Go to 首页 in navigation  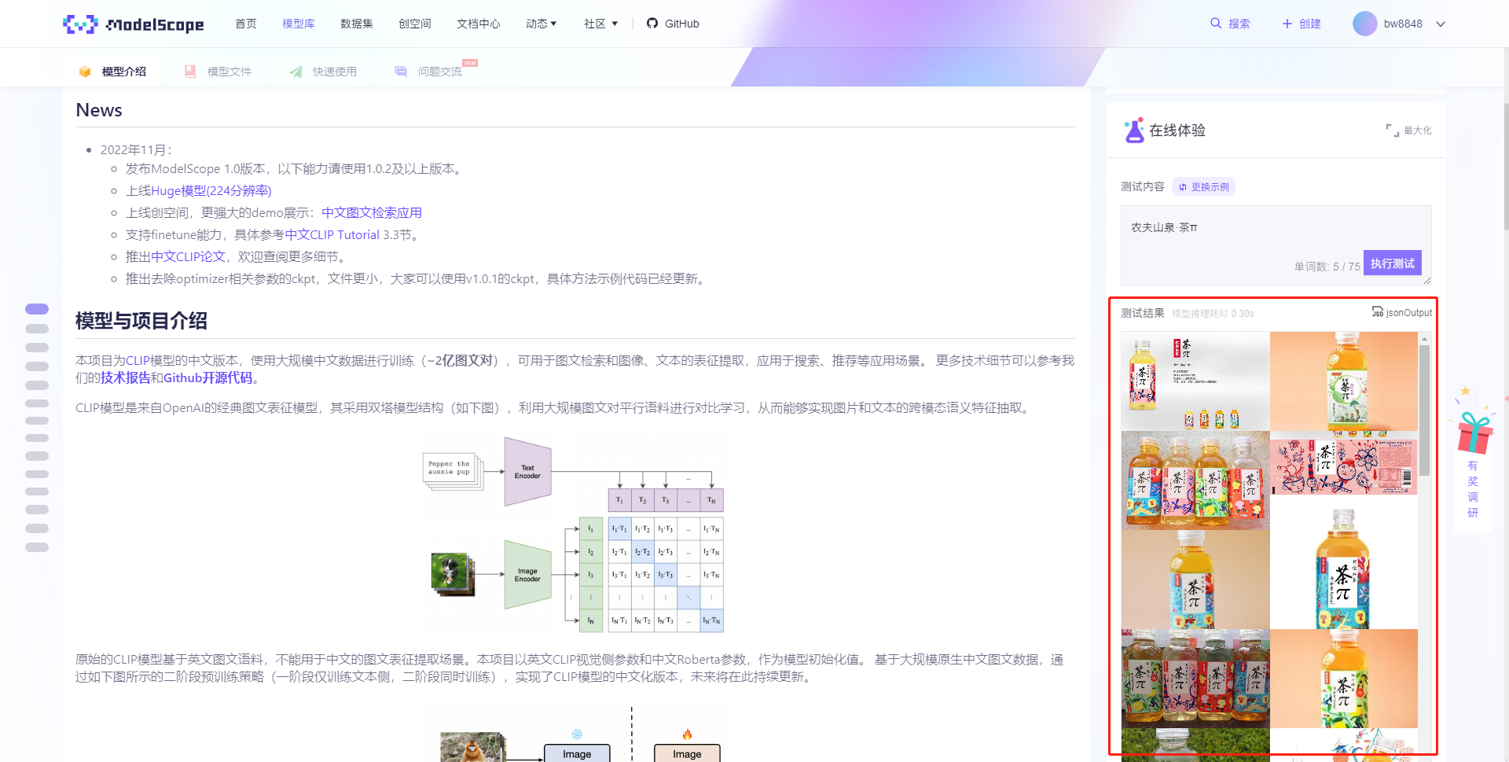[246, 24]
